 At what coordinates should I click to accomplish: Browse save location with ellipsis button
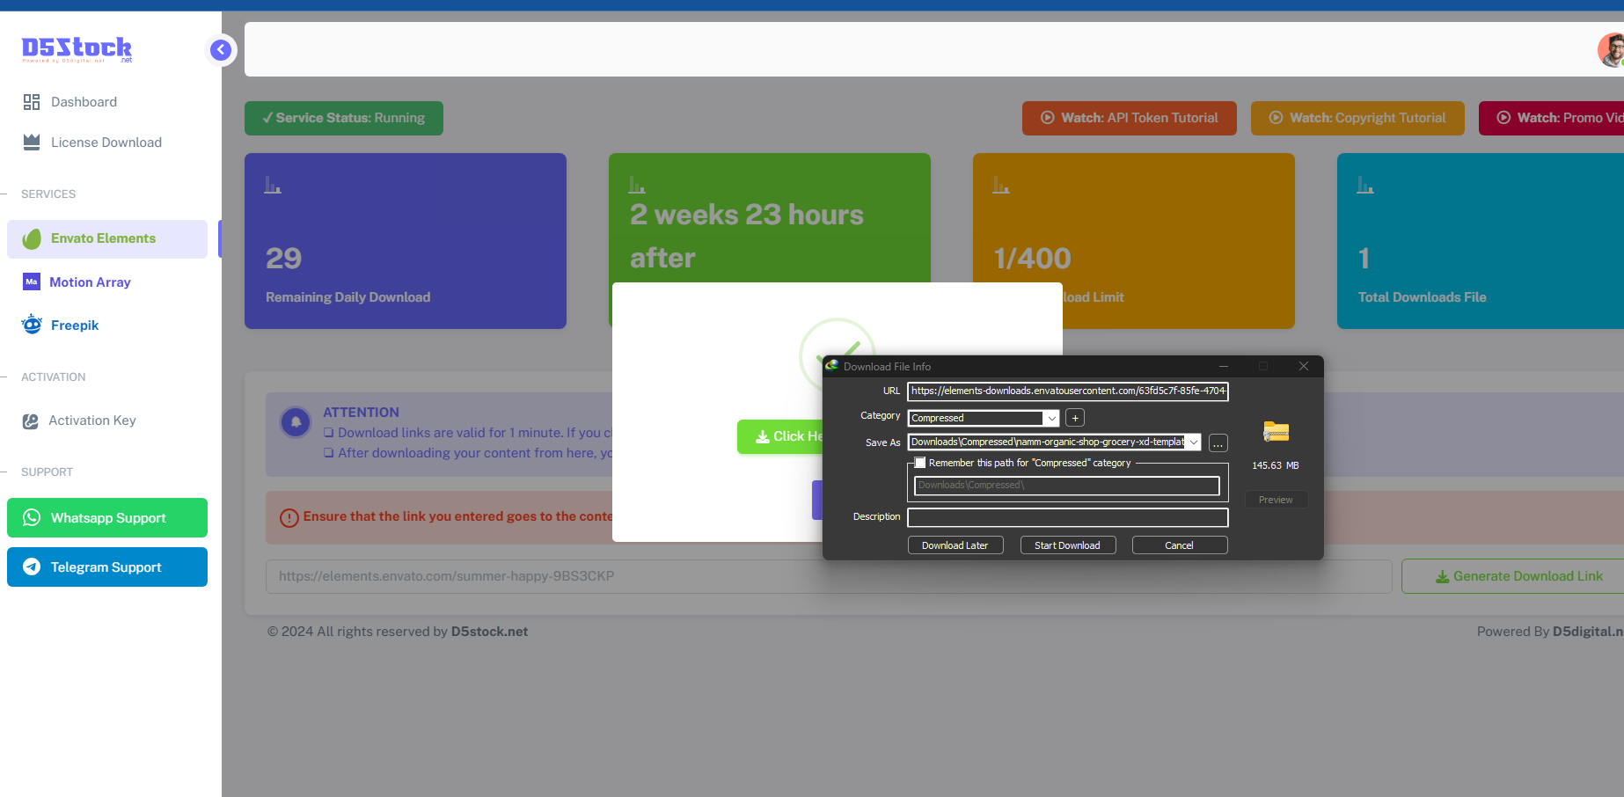click(1218, 443)
